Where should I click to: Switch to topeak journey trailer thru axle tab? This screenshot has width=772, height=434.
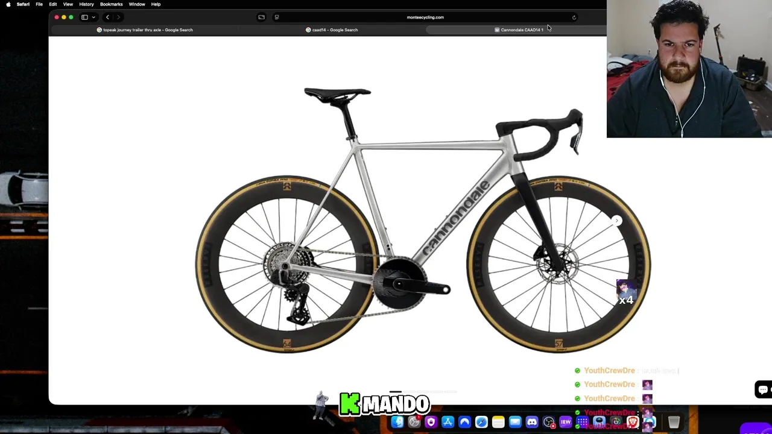(145, 30)
